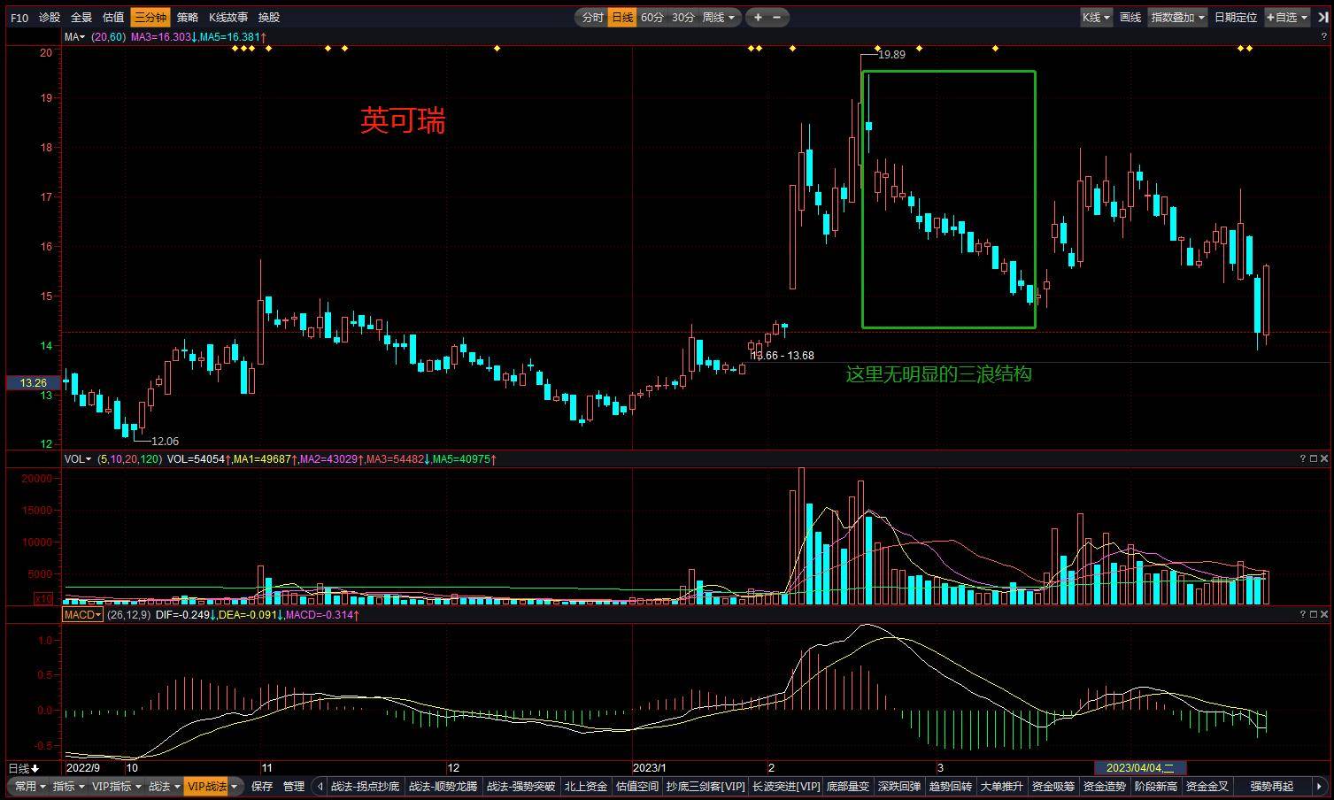Click the 管理 manage button
This screenshot has width=1334, height=800.
(294, 786)
